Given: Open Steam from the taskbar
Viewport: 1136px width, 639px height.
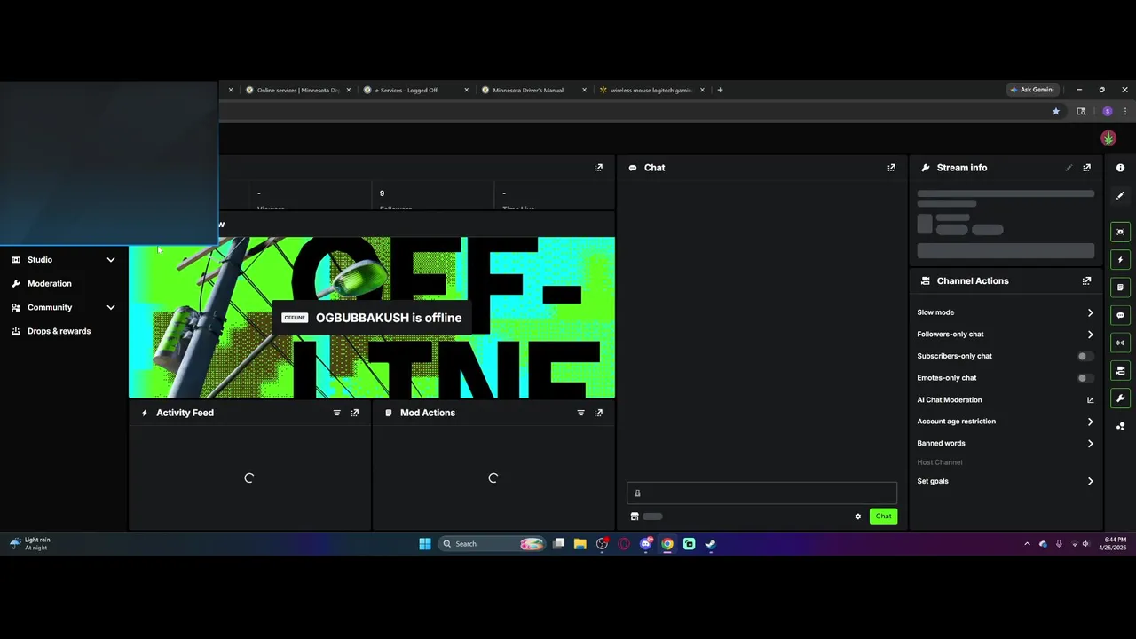Looking at the screenshot, I should [710, 544].
